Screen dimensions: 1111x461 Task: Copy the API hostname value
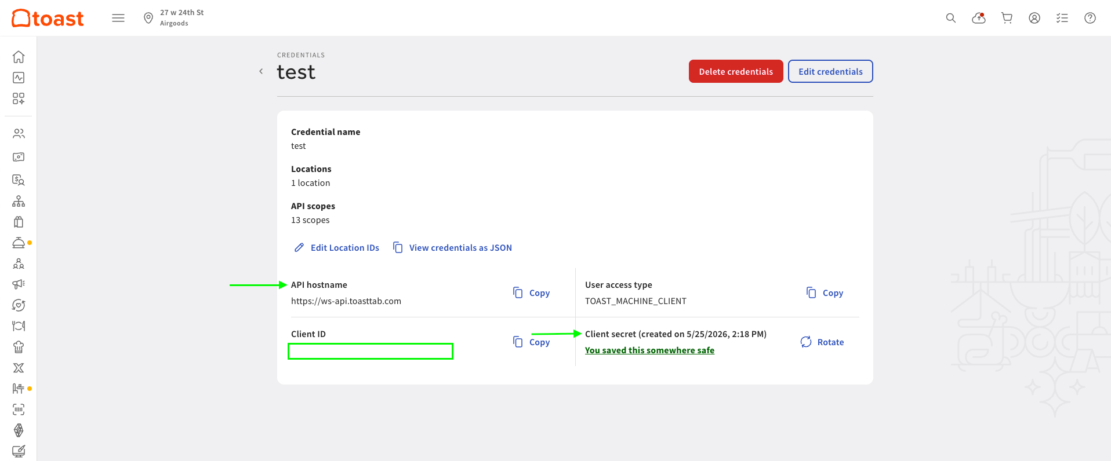coord(532,293)
